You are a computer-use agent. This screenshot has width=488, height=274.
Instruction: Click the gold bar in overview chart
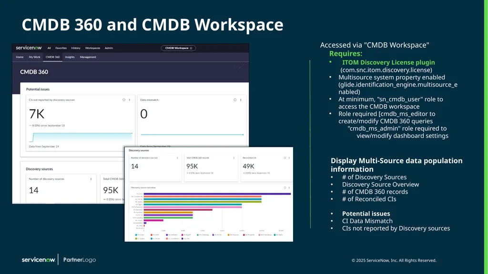[168, 213]
